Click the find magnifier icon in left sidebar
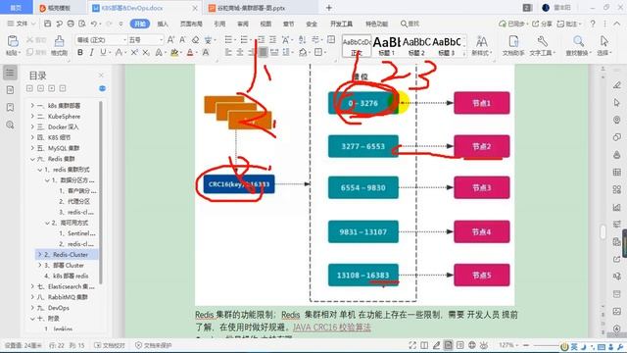Screen dimensions: 627x353 pos(10,125)
